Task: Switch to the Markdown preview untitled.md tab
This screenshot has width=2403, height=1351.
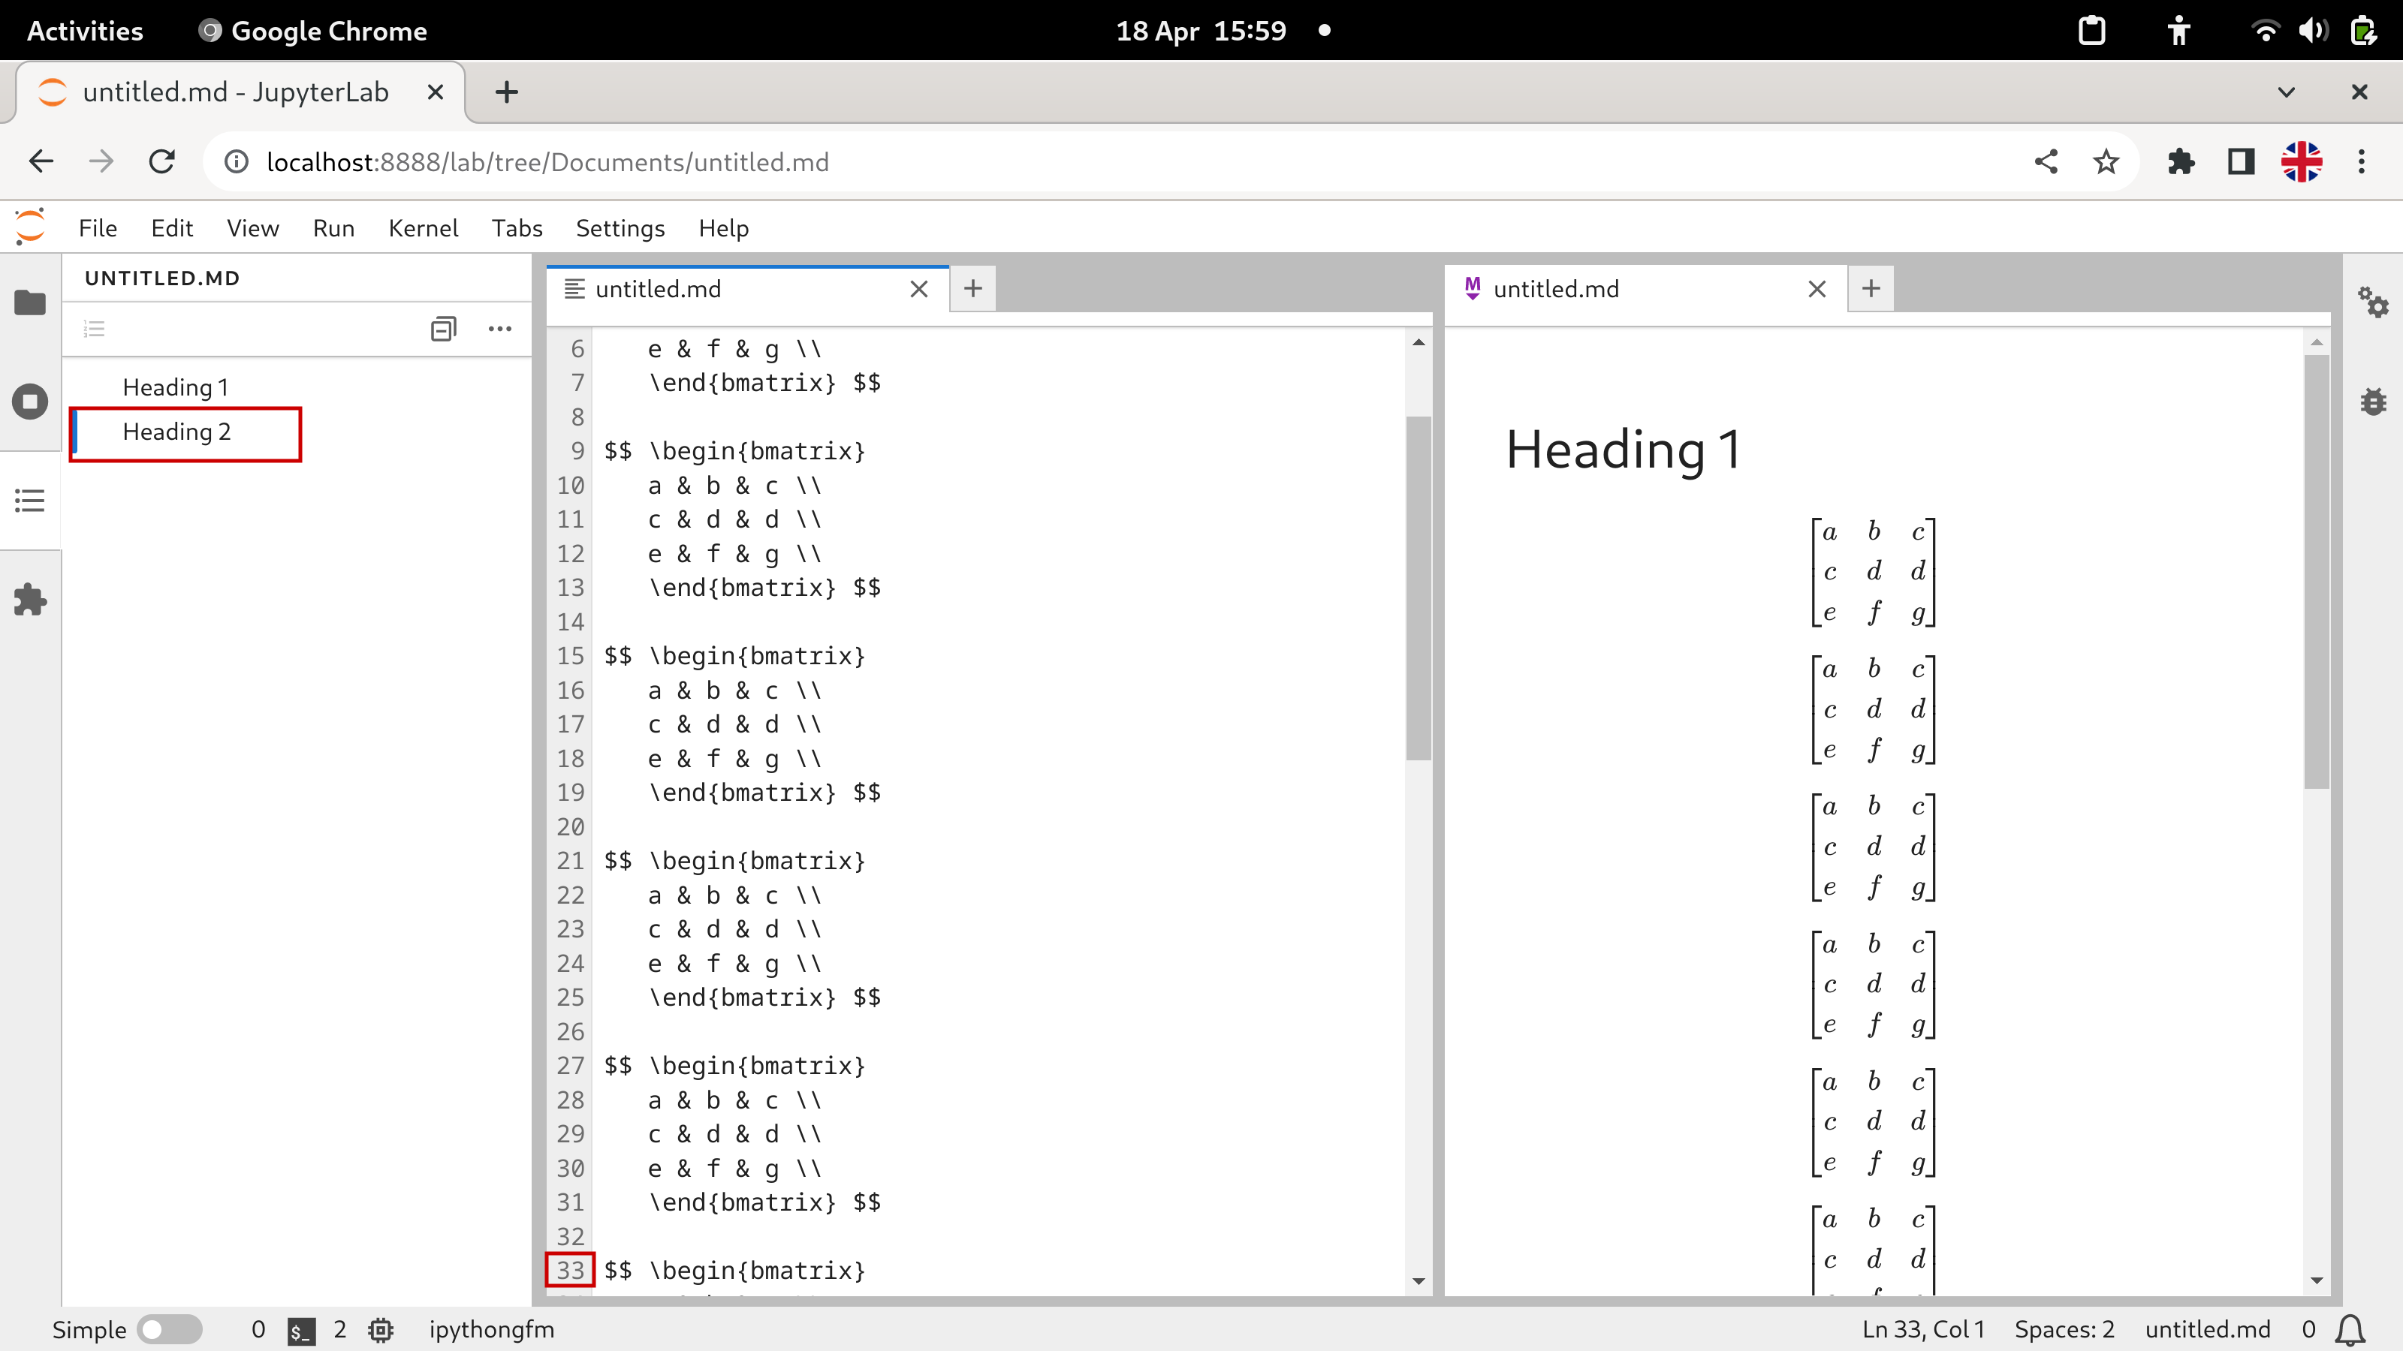Action: coord(1555,289)
